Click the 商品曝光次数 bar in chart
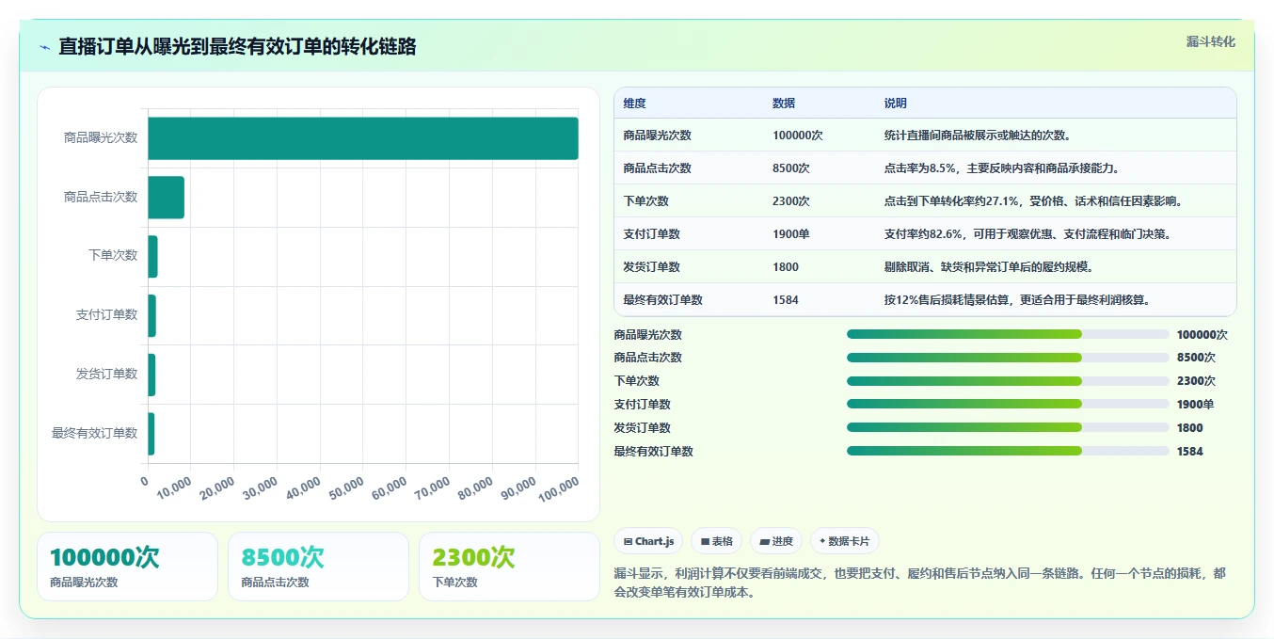This screenshot has width=1274, height=639. (x=363, y=138)
